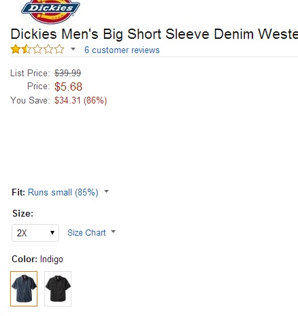
Task: Click the struck-through $39.99 list price
Action: click(67, 73)
